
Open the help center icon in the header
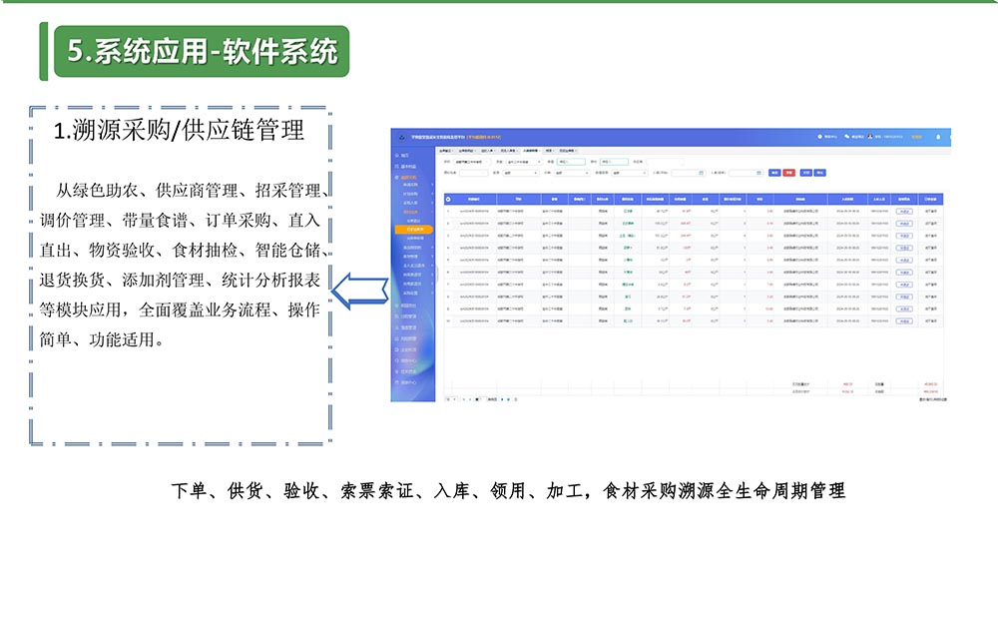pos(819,137)
